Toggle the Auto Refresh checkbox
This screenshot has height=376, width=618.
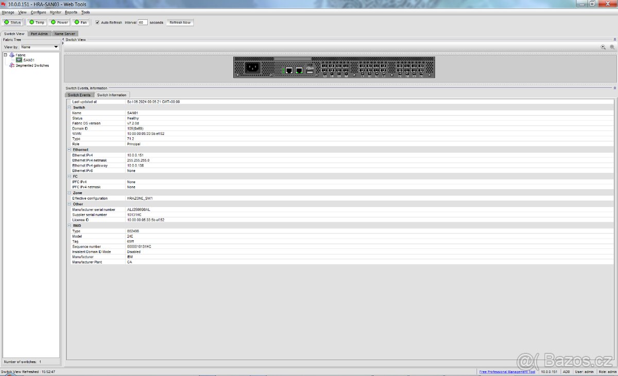(98, 23)
